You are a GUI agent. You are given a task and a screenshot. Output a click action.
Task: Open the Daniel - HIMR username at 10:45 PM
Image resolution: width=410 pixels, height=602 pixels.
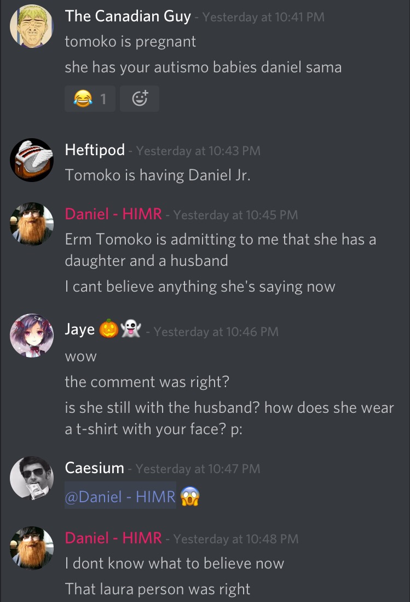click(113, 214)
